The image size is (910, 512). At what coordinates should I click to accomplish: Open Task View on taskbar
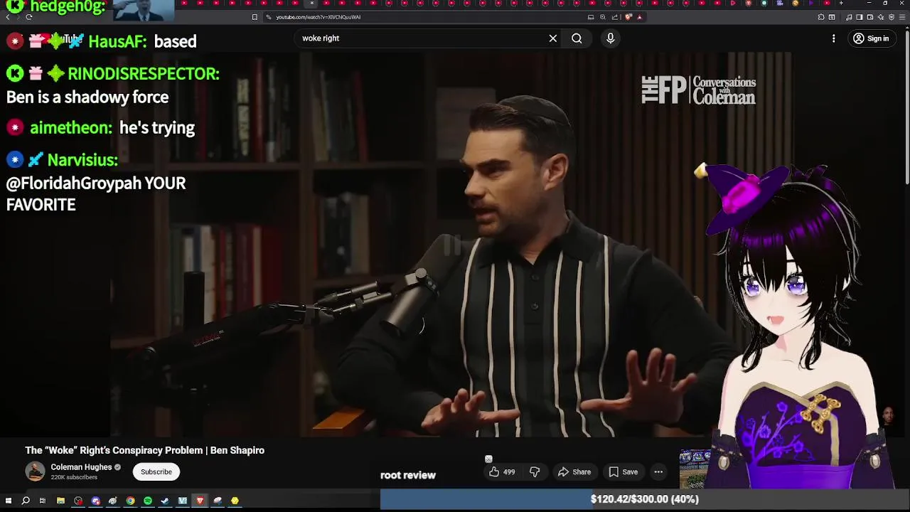43,501
